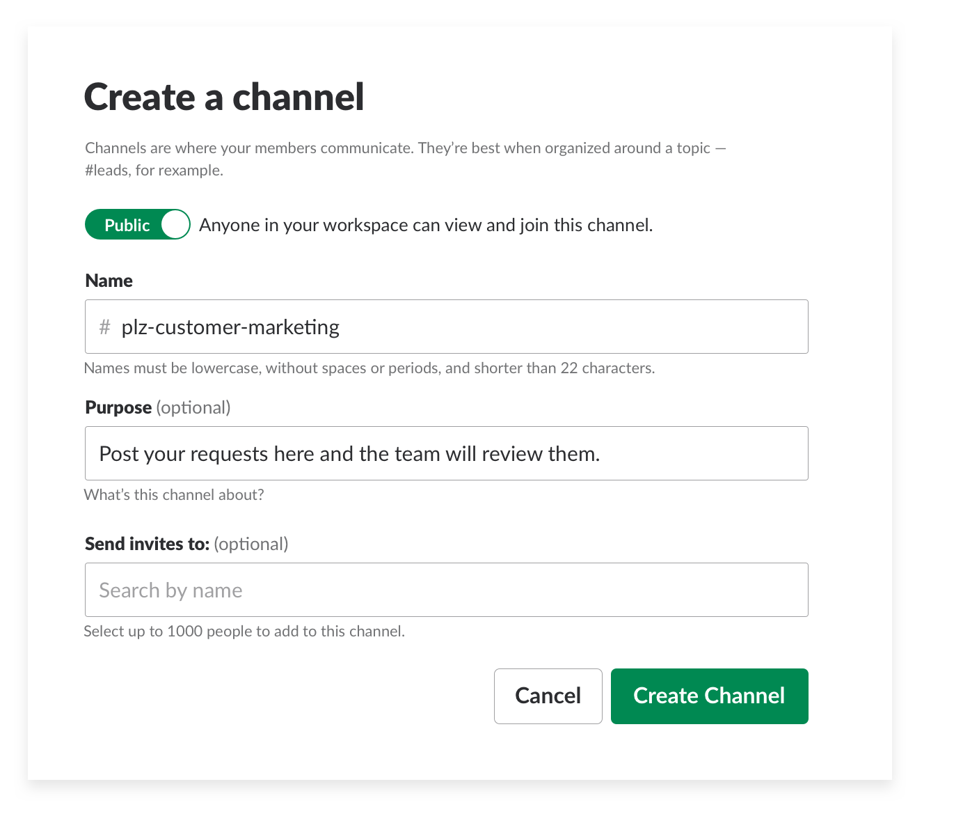The width and height of the screenshot is (963, 830).
Task: Click the workspace visibility description text
Action: pos(427,224)
